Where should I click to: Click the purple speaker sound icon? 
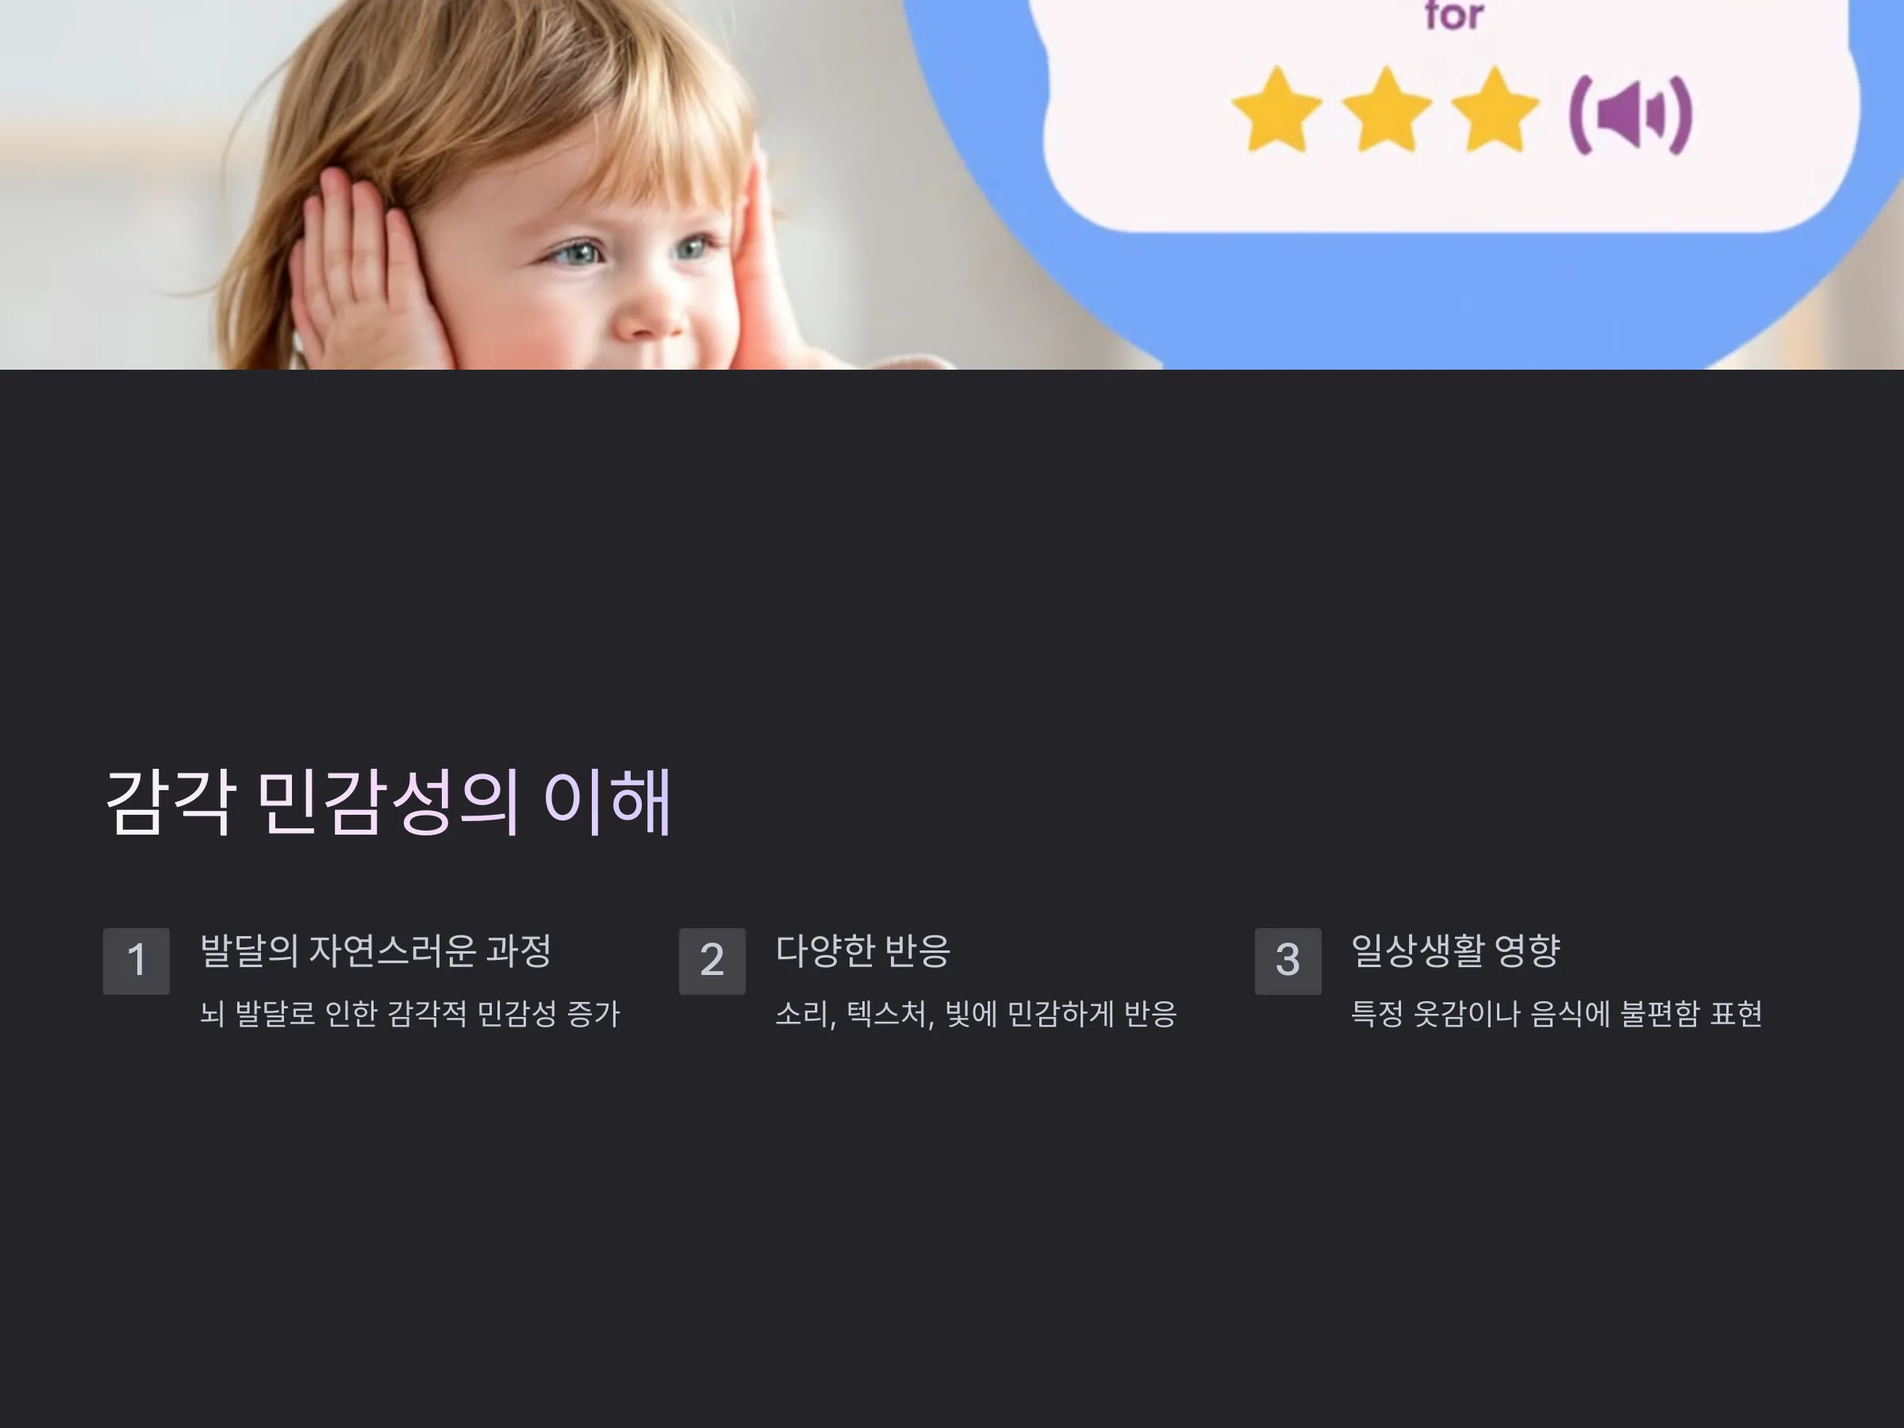[x=1631, y=114]
